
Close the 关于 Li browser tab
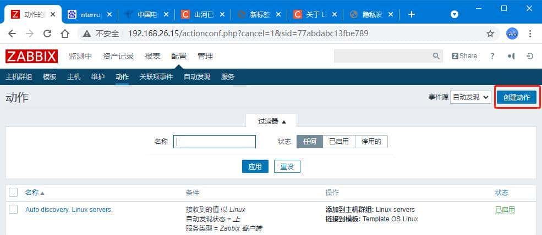click(x=335, y=14)
